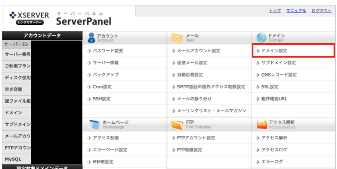Click the Account person icon
Screen dimensions: 337x169
pos(91,38)
